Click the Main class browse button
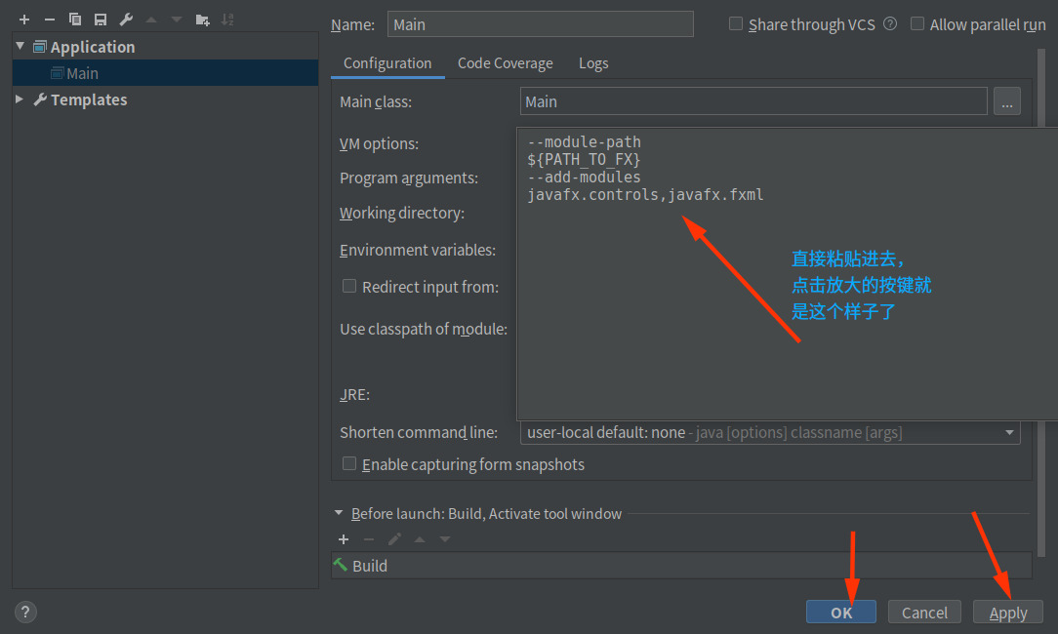The height and width of the screenshot is (634, 1058). (1006, 101)
